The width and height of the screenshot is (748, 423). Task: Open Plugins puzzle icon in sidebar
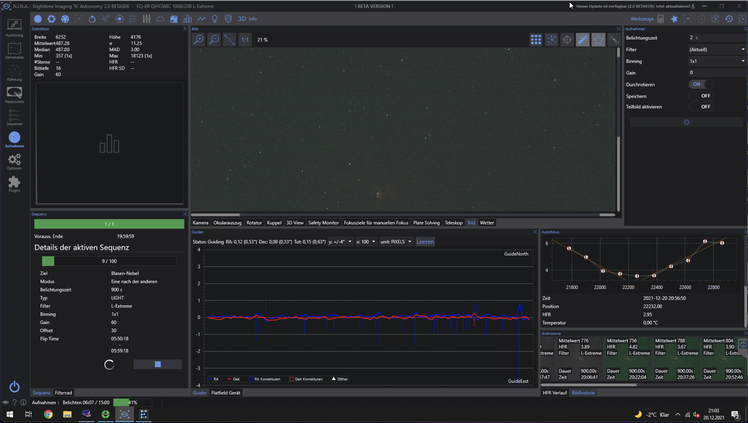point(14,184)
